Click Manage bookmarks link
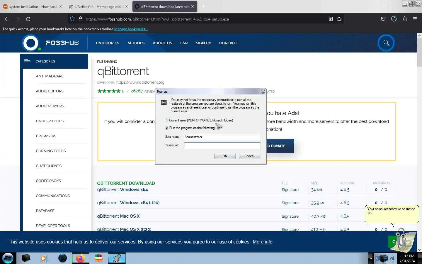 (x=131, y=29)
